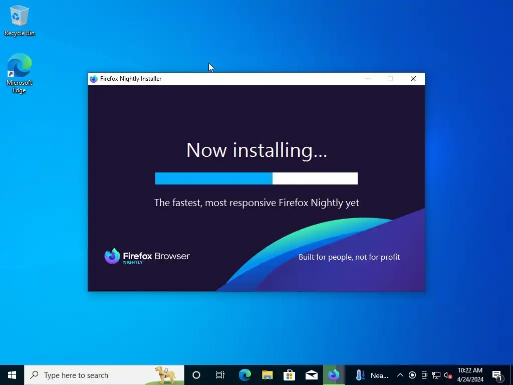Image resolution: width=513 pixels, height=385 pixels.
Task: Click the installation progress bar
Action: click(x=256, y=178)
